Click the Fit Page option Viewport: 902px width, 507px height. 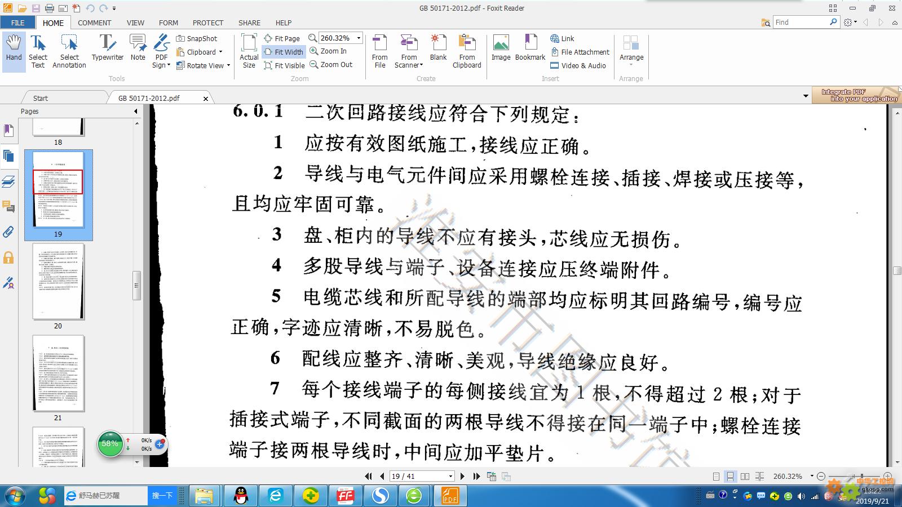tap(282, 38)
